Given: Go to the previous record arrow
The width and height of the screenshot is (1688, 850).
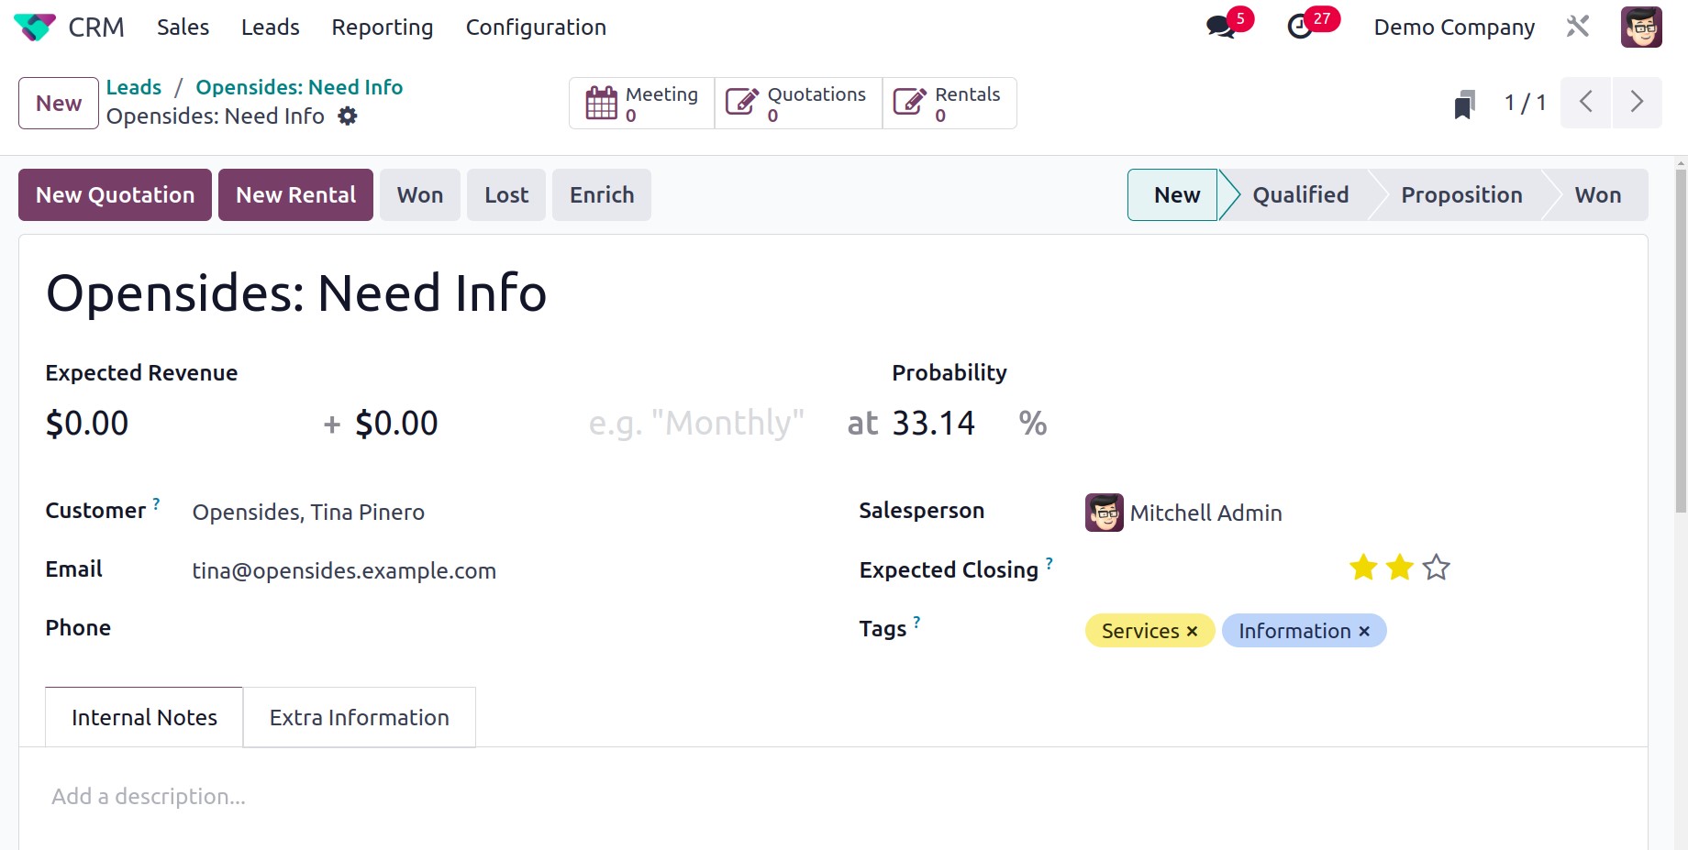Looking at the screenshot, I should (x=1586, y=102).
